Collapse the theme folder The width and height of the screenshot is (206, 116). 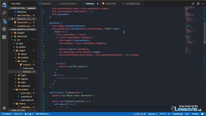coord(23,104)
